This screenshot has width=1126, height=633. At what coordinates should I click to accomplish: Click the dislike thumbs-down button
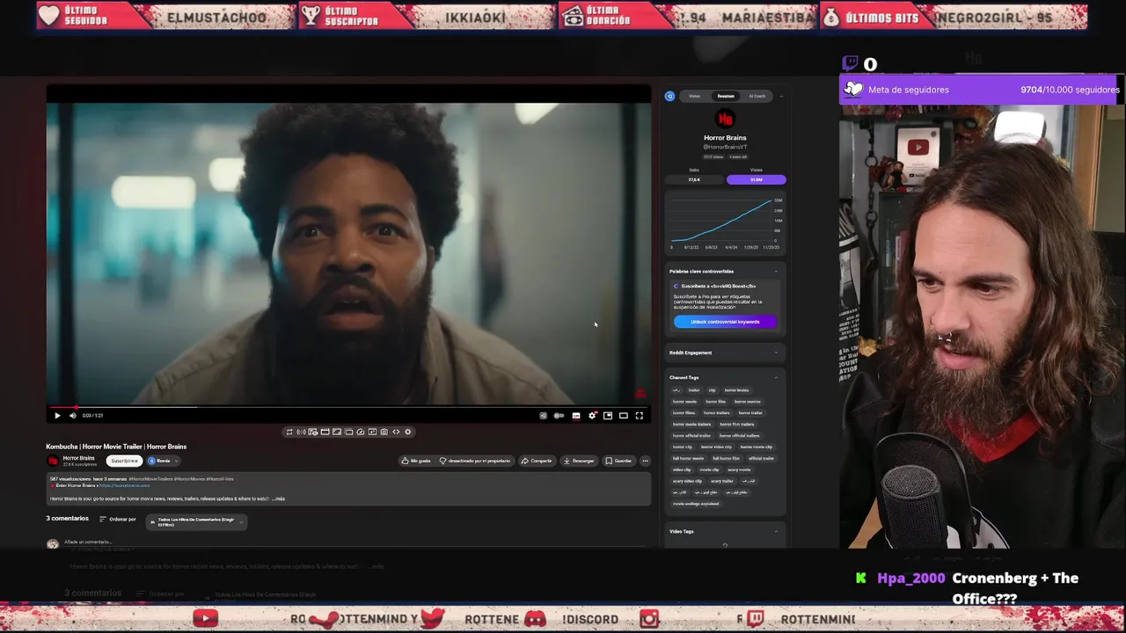475,461
